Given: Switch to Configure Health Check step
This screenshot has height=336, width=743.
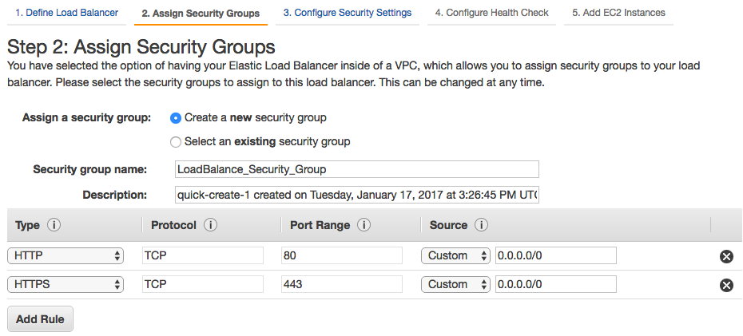Looking at the screenshot, I should [x=491, y=13].
